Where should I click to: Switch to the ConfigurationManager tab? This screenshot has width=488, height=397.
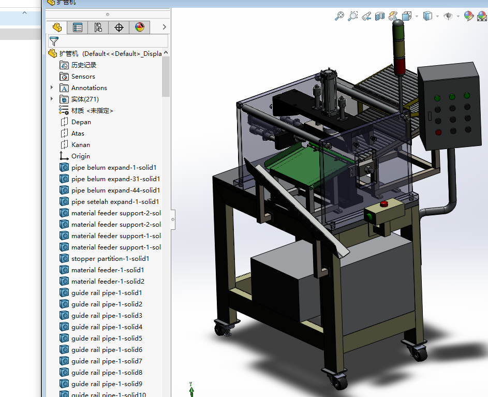tap(98, 27)
